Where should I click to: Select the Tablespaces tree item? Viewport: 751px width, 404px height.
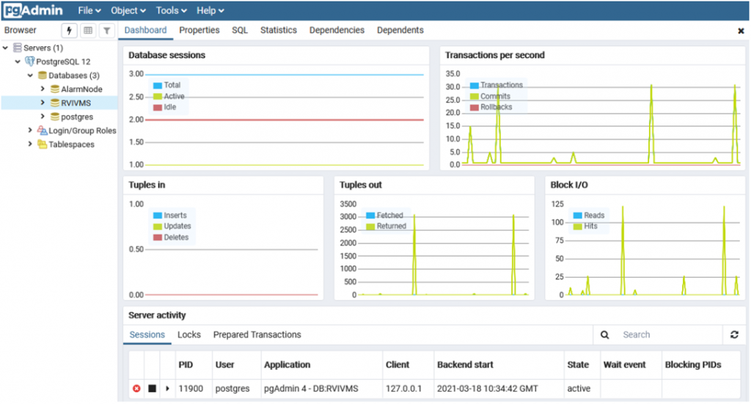pyautogui.click(x=71, y=144)
